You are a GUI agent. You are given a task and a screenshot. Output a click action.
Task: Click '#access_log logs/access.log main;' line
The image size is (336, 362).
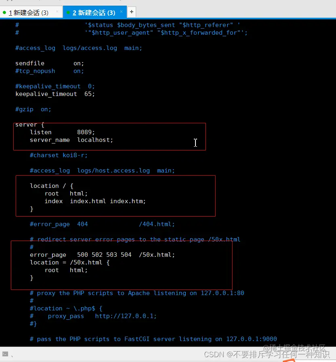79,48
